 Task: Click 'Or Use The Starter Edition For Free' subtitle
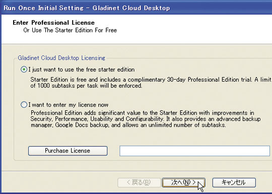coord(70,30)
